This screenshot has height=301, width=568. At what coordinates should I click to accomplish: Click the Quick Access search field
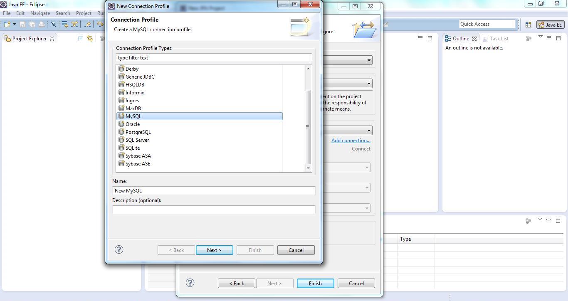pos(487,24)
